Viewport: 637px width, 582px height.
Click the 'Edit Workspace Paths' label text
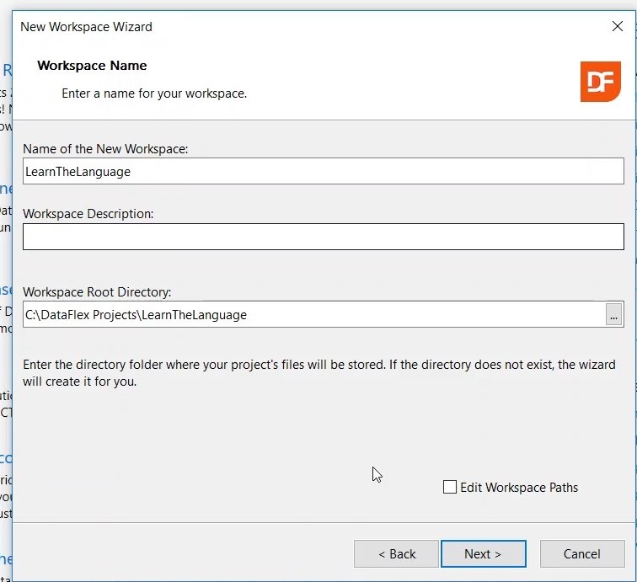click(x=519, y=488)
